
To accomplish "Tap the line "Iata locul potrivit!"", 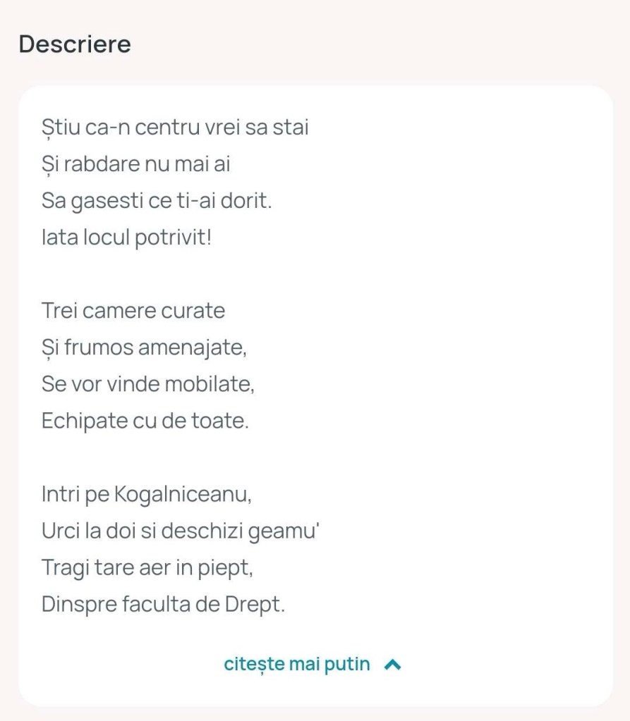I will pos(127,238).
